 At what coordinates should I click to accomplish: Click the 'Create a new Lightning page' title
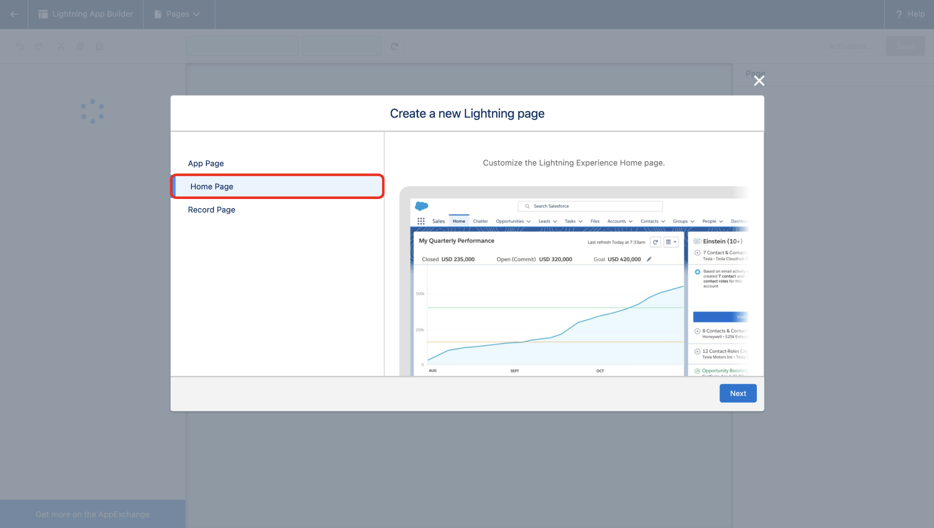click(x=467, y=114)
